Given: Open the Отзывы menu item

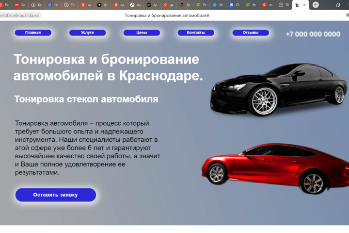Looking at the screenshot, I should pos(251,33).
